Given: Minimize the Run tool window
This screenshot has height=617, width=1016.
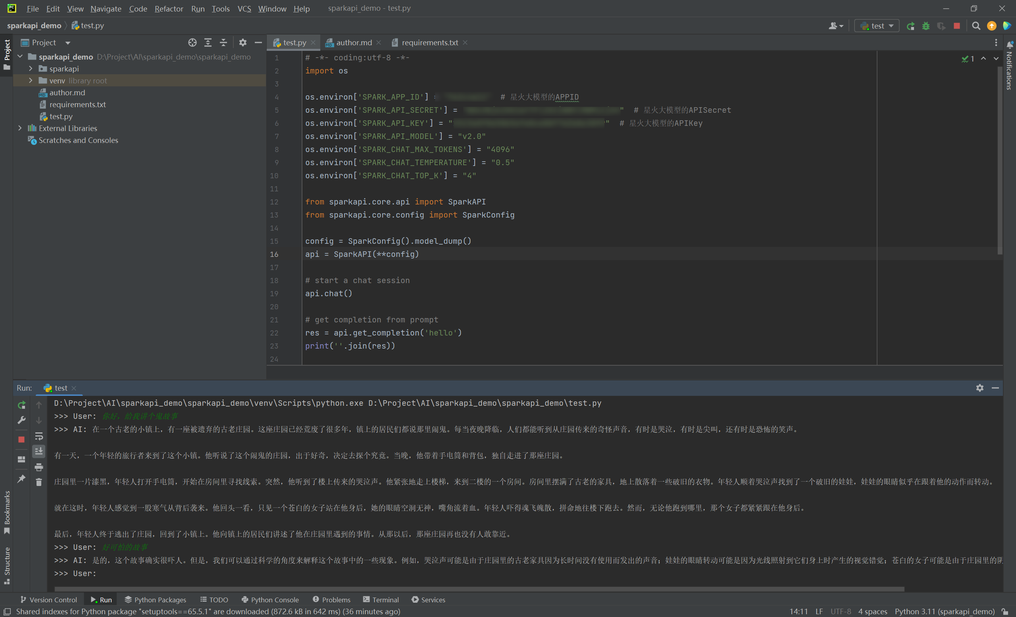Looking at the screenshot, I should (995, 388).
